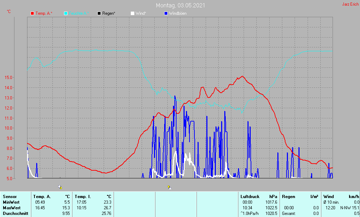Click the 1020.5 average pressure value

point(272,213)
